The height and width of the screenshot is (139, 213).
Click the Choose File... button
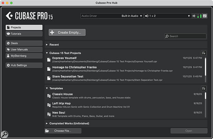[x=63, y=131]
